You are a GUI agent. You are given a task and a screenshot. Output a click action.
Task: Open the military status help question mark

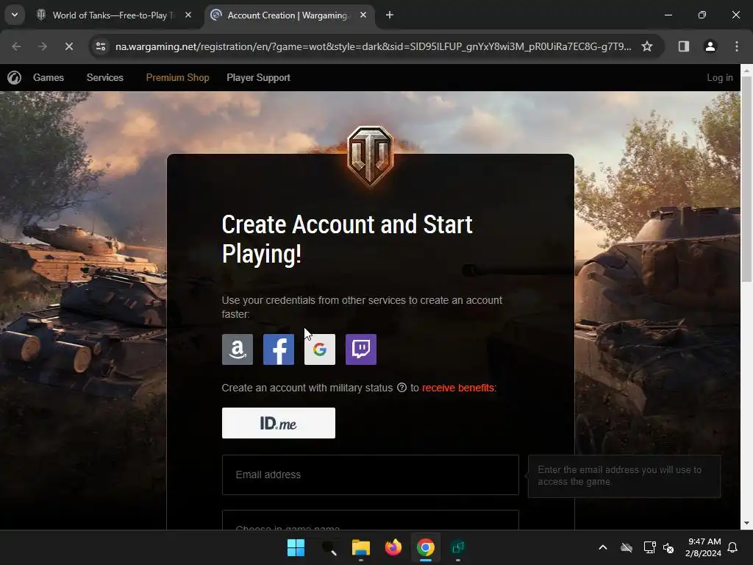click(x=402, y=388)
